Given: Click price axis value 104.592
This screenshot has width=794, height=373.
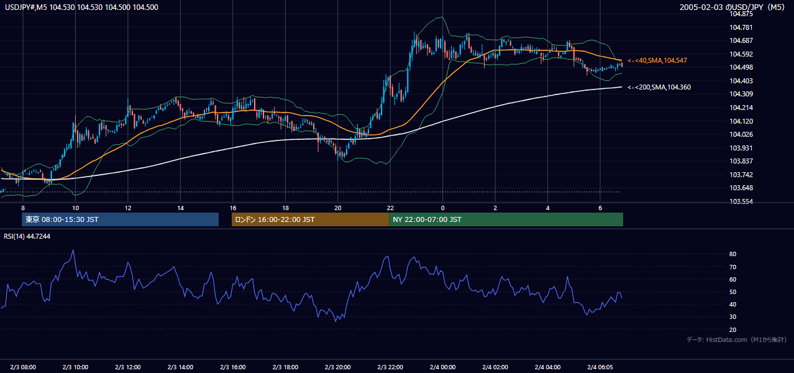Looking at the screenshot, I should [741, 54].
